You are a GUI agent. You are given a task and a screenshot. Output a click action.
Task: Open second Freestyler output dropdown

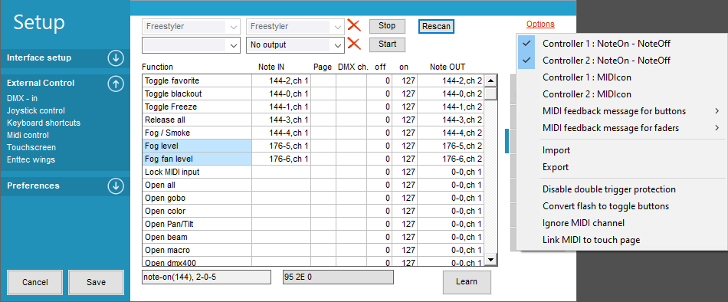tap(295, 27)
